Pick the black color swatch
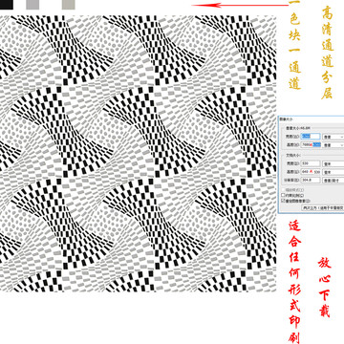Screen dimensions: 344x344 (7, 5)
